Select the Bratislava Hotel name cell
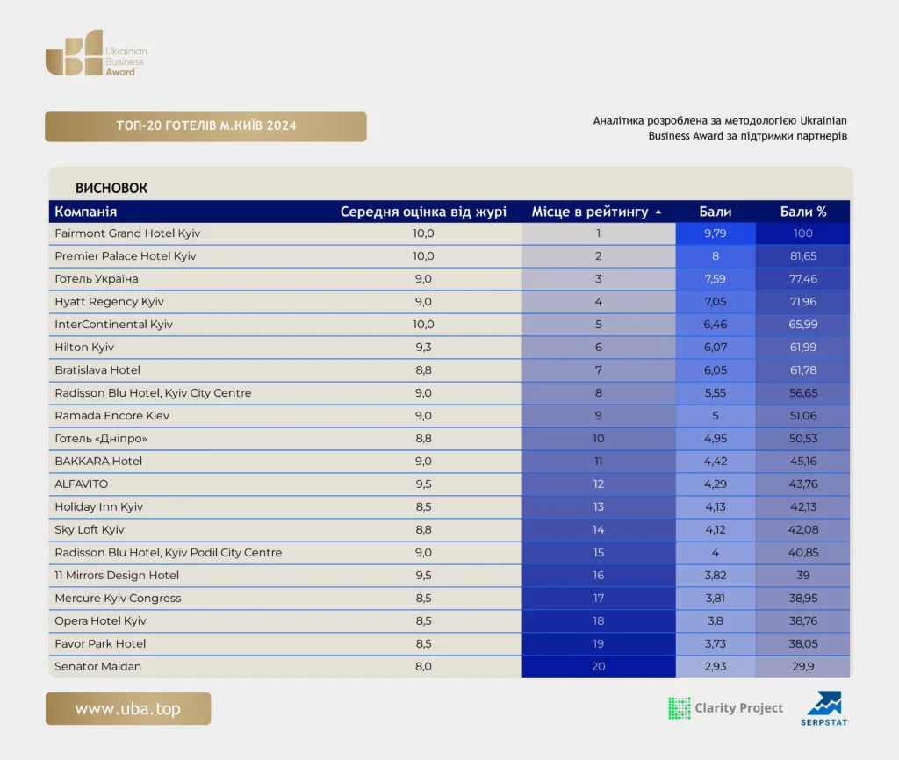The height and width of the screenshot is (760, 899). pyautogui.click(x=97, y=370)
